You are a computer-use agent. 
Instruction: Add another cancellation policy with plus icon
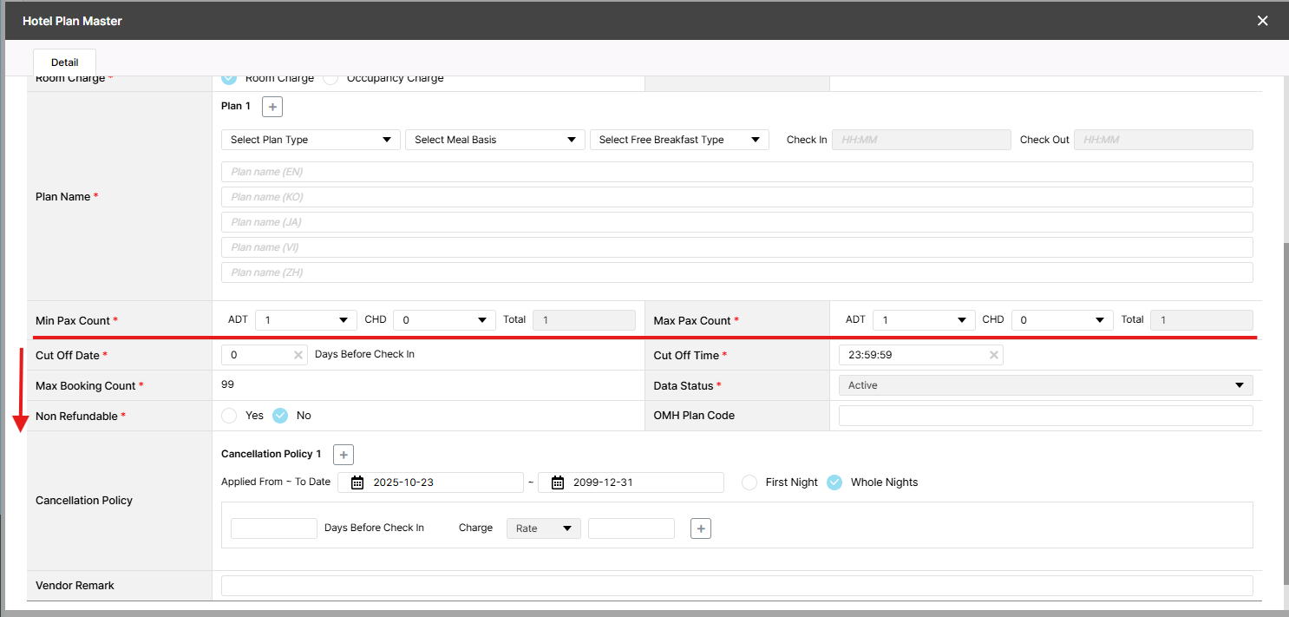(x=344, y=455)
